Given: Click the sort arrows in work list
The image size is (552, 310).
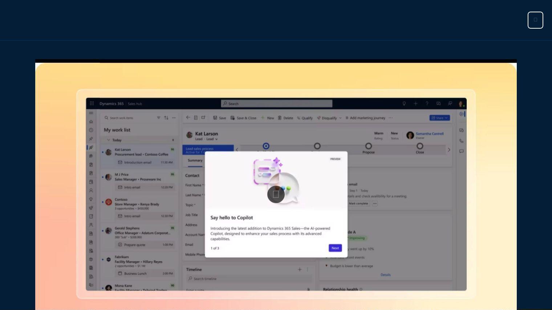Looking at the screenshot, I should [x=166, y=118].
